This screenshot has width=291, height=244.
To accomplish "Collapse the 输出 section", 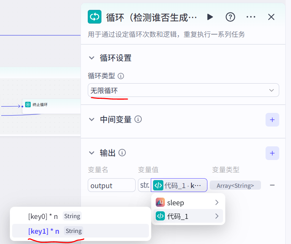I will click(92, 153).
